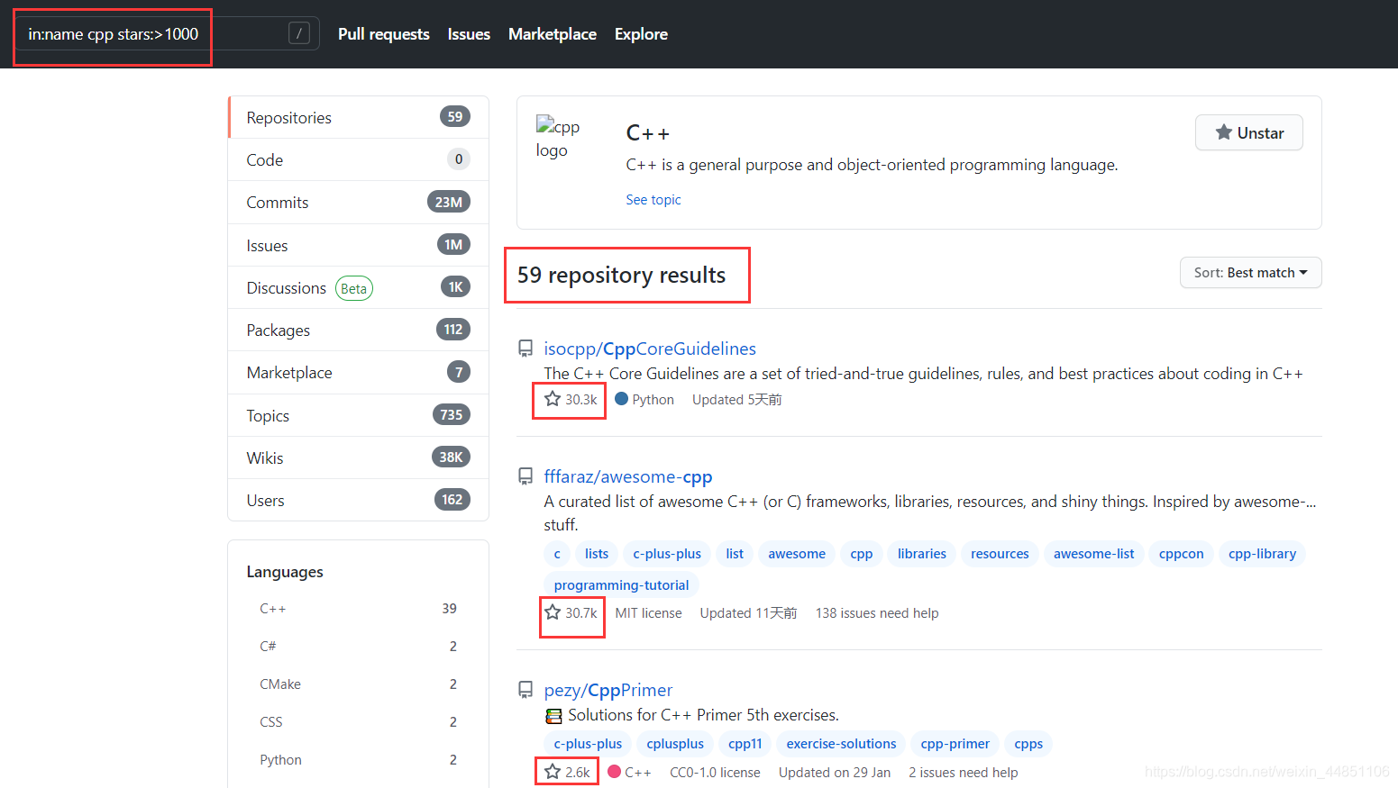Click the 'cplusplus' topic tag
This screenshot has height=788, width=1398.
tap(675, 744)
